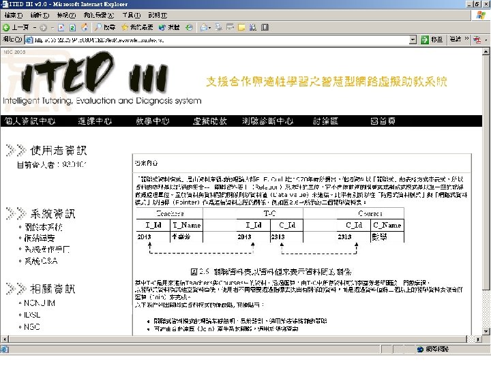Open 測驗診斷中心 in navigation bar

pyautogui.click(x=268, y=121)
